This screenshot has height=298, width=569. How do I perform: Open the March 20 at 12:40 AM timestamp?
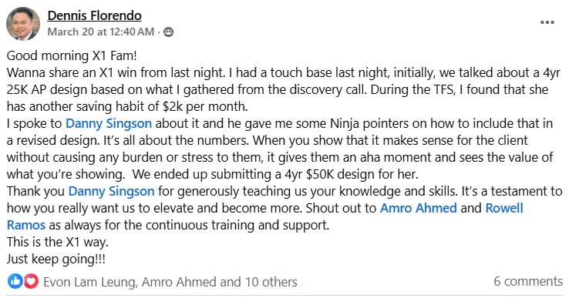101,32
